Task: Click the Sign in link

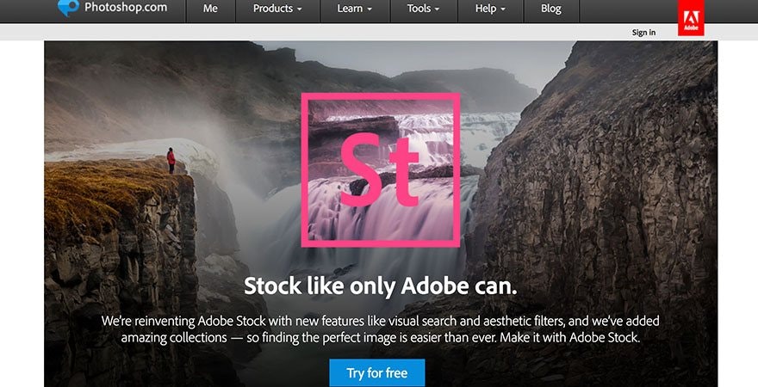Action: 643,33
